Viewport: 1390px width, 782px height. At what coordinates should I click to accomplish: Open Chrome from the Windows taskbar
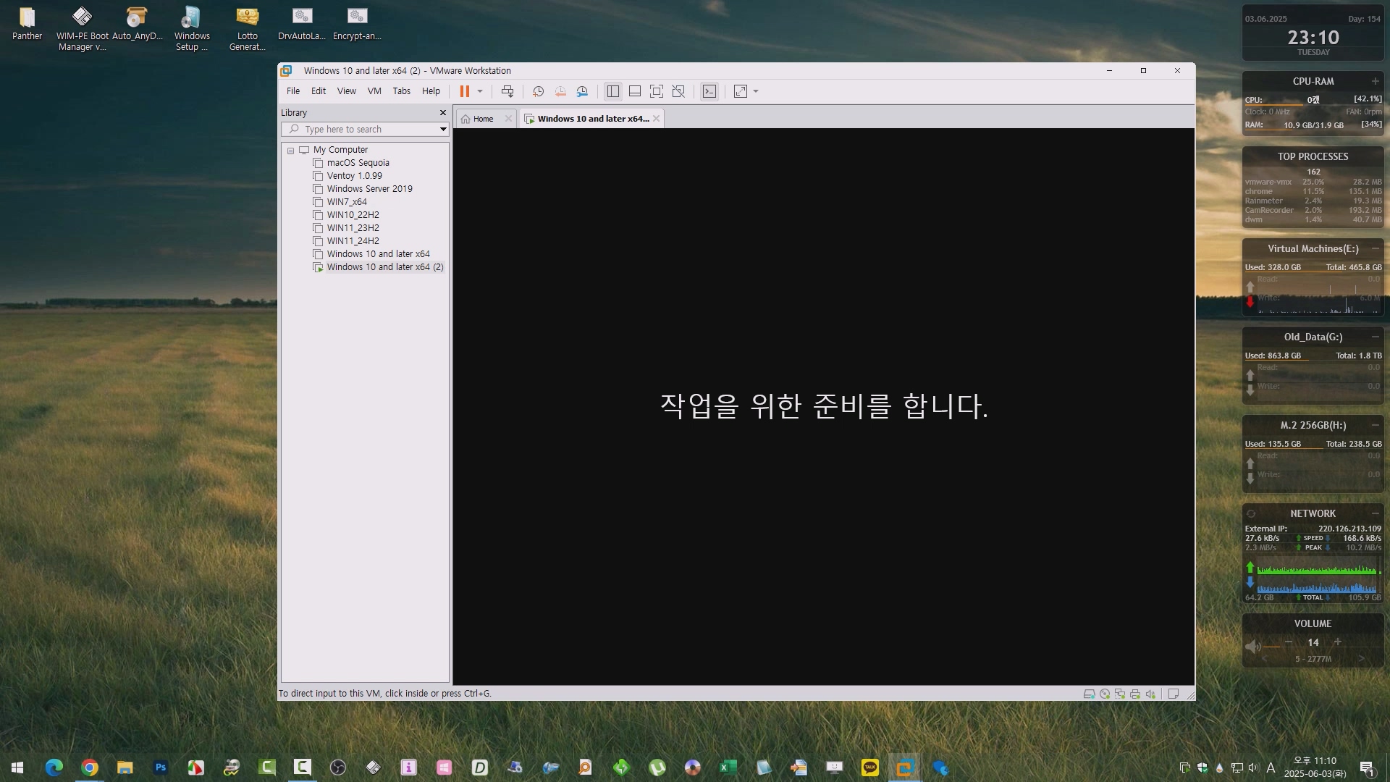[x=90, y=768]
